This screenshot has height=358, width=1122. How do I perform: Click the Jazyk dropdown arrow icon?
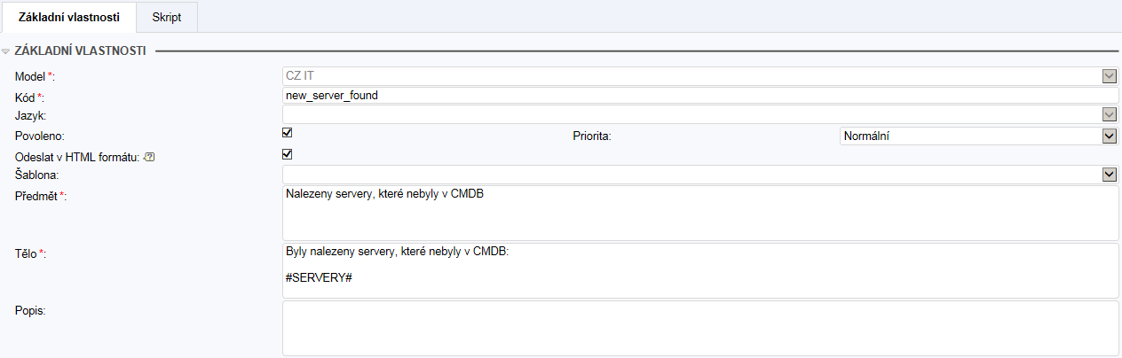click(1109, 114)
